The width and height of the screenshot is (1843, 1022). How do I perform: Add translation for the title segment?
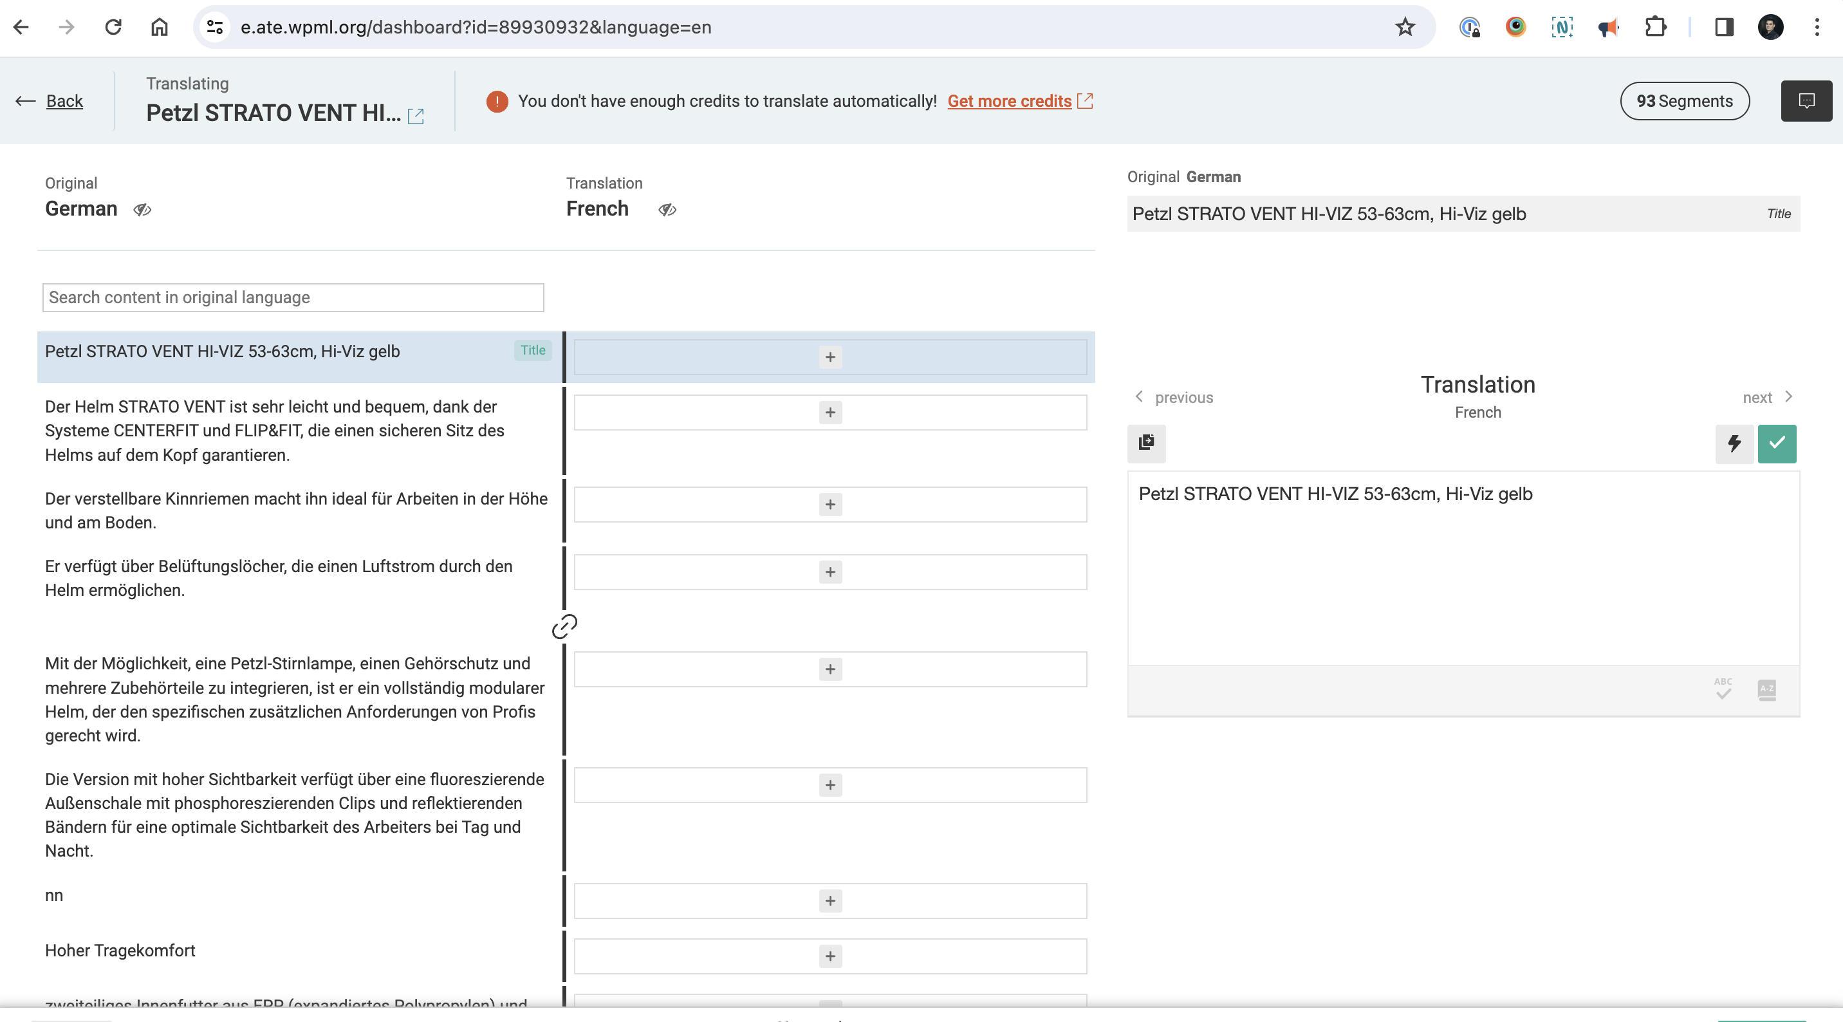click(830, 357)
